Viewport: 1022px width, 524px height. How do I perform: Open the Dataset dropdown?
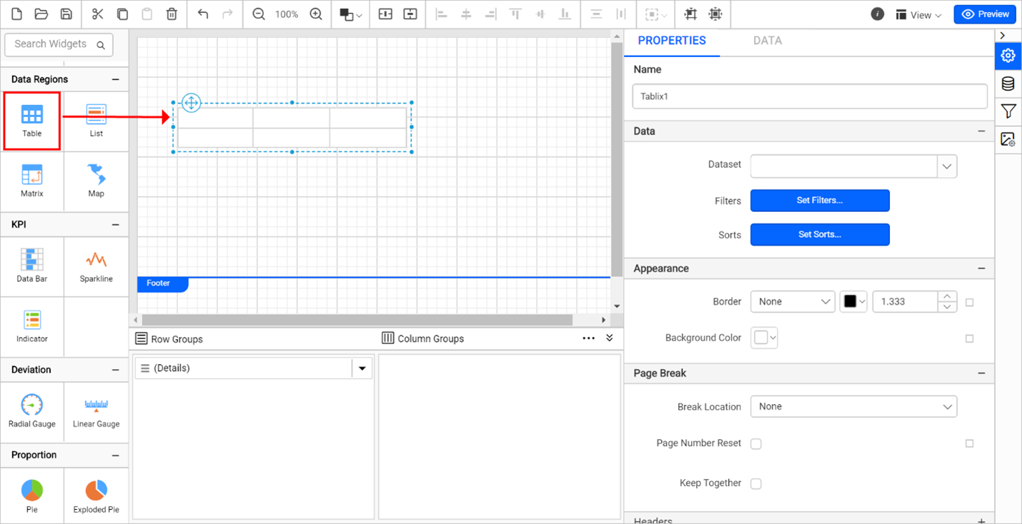(946, 166)
